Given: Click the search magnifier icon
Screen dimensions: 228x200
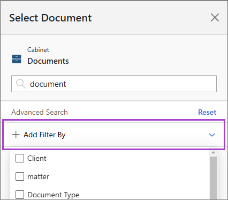Looking at the screenshot, I should tap(21, 84).
